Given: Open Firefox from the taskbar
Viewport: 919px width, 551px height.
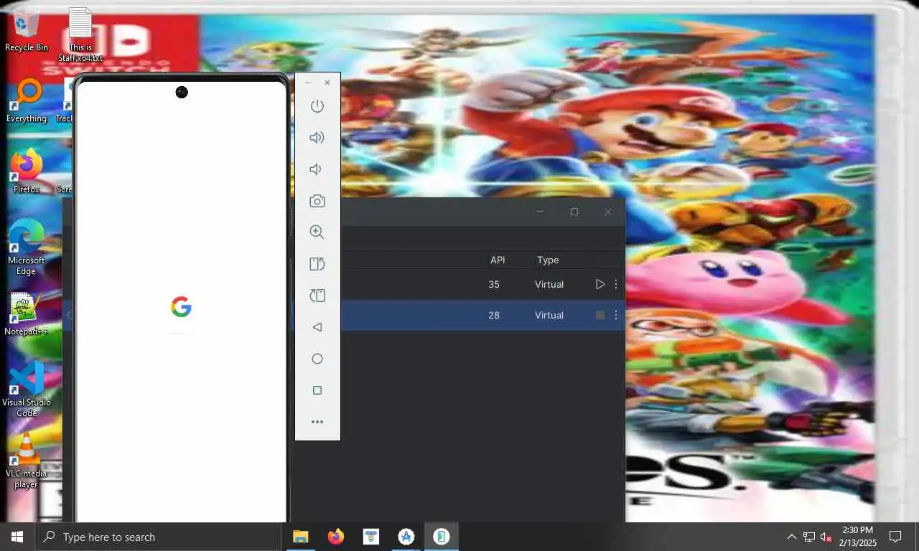Looking at the screenshot, I should 335,537.
